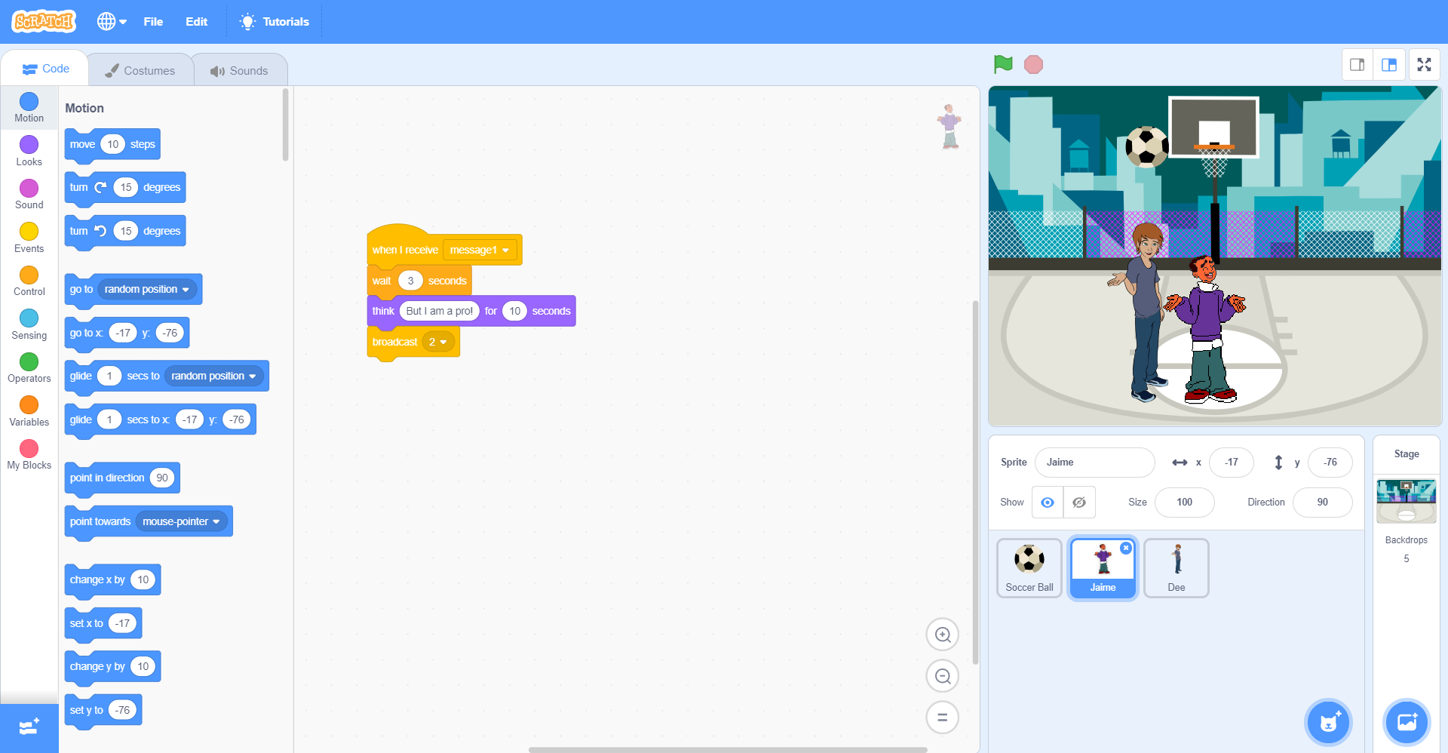Click the workspace vertical scrollbar
This screenshot has width=1448, height=753.
click(975, 483)
